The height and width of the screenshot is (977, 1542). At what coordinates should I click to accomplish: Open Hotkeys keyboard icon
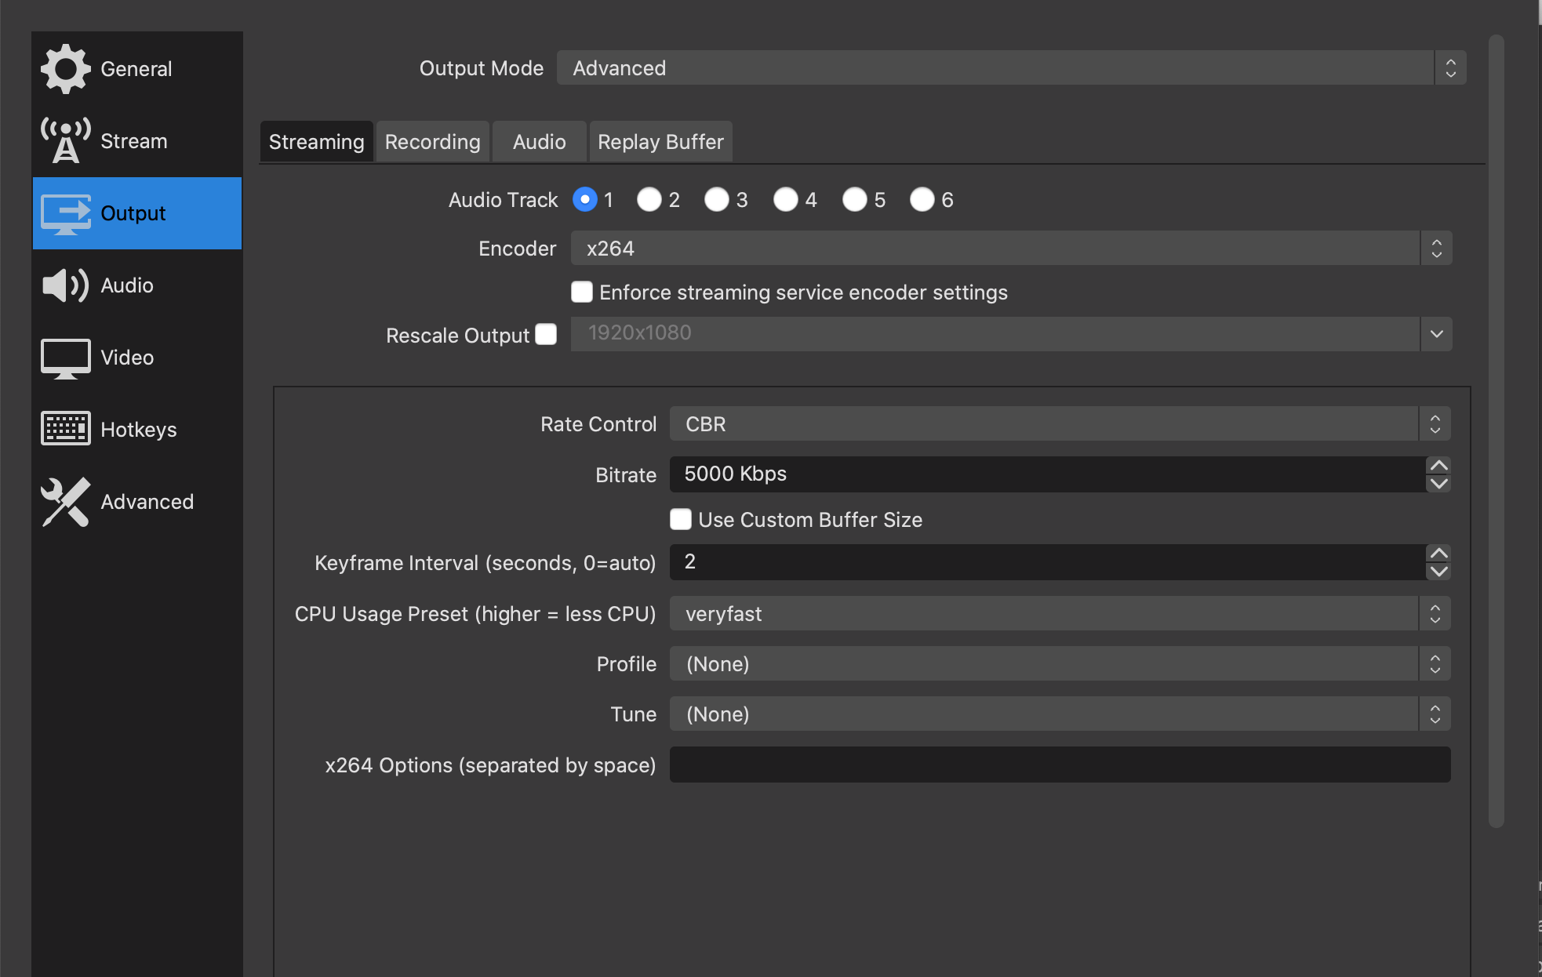66,429
